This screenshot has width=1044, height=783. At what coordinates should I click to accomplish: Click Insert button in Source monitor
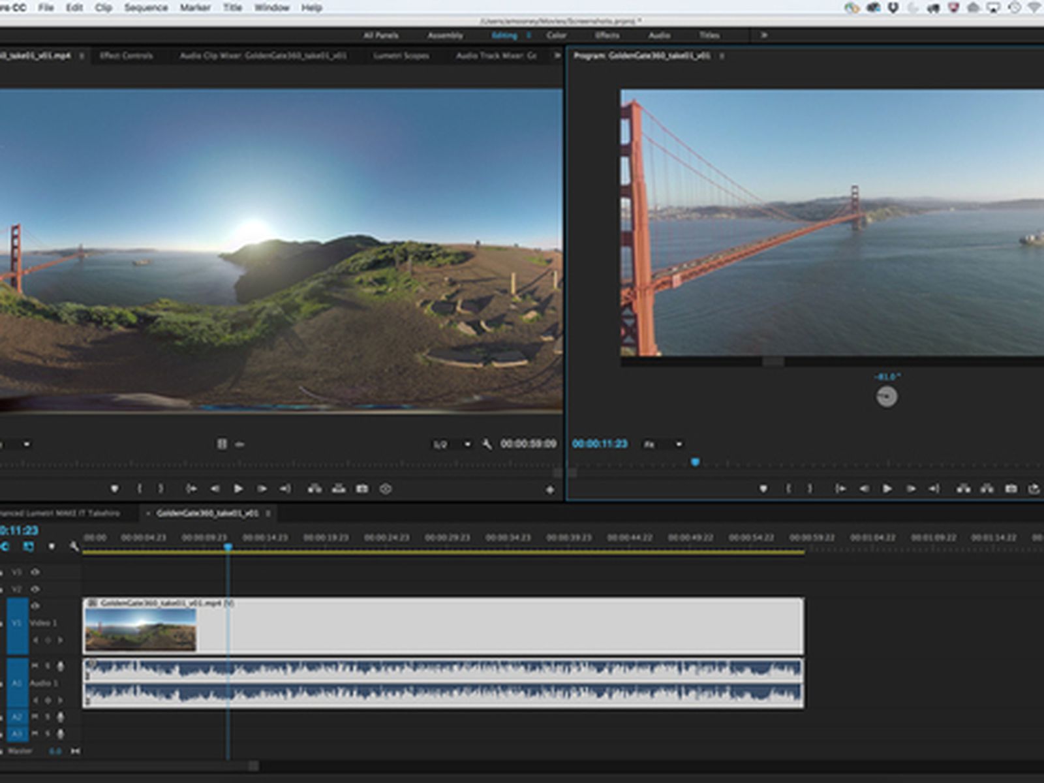315,489
